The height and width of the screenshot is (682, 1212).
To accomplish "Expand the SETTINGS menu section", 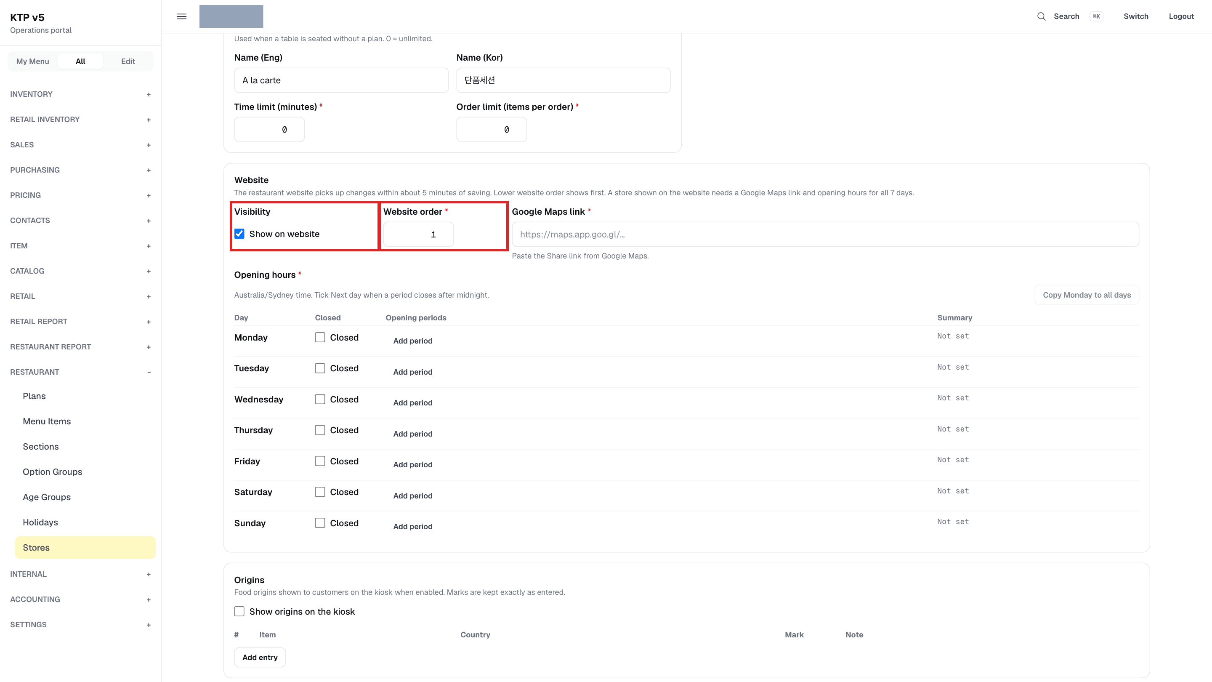I will coord(80,625).
